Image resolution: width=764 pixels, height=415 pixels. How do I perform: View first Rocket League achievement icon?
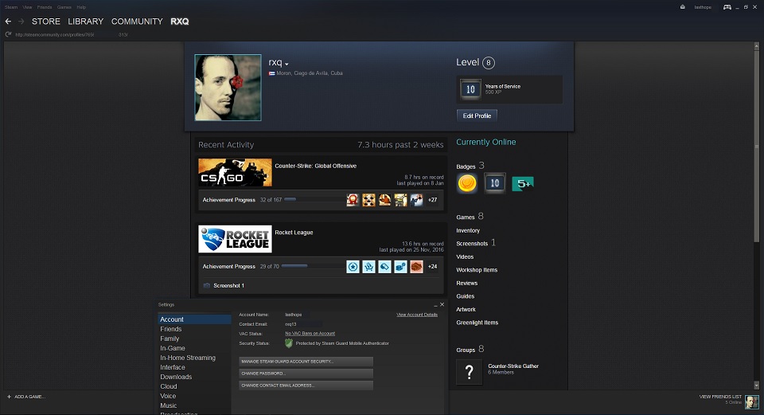point(353,267)
